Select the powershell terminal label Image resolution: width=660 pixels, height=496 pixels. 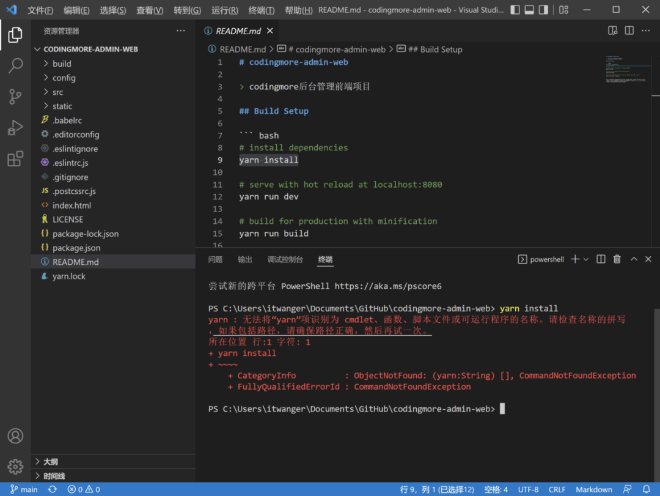pyautogui.click(x=541, y=259)
